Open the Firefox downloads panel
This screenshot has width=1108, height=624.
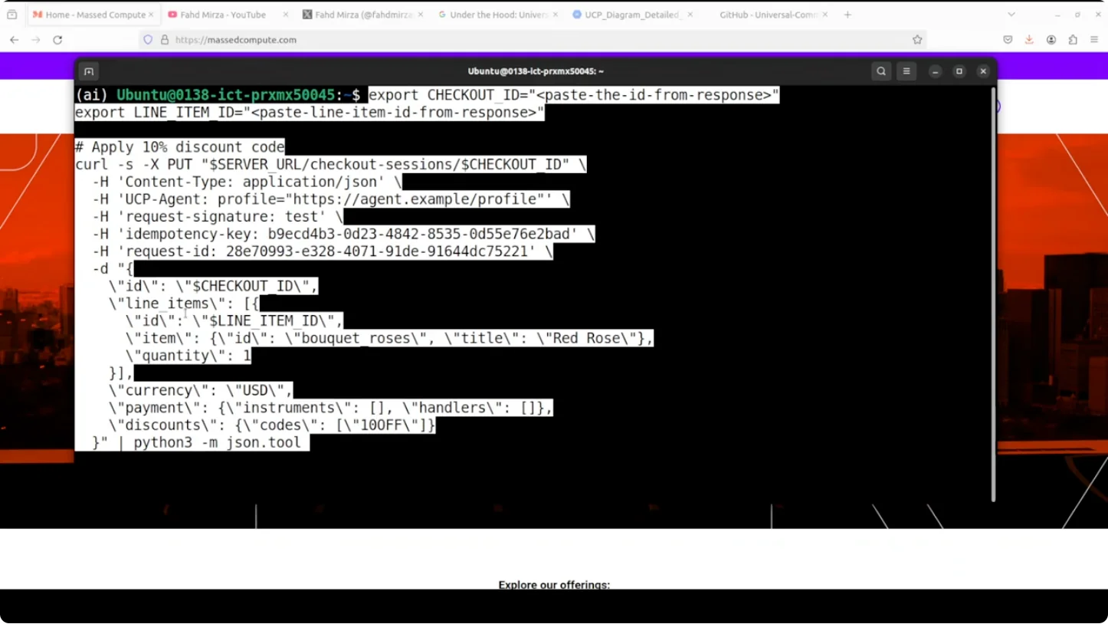[x=1029, y=40]
